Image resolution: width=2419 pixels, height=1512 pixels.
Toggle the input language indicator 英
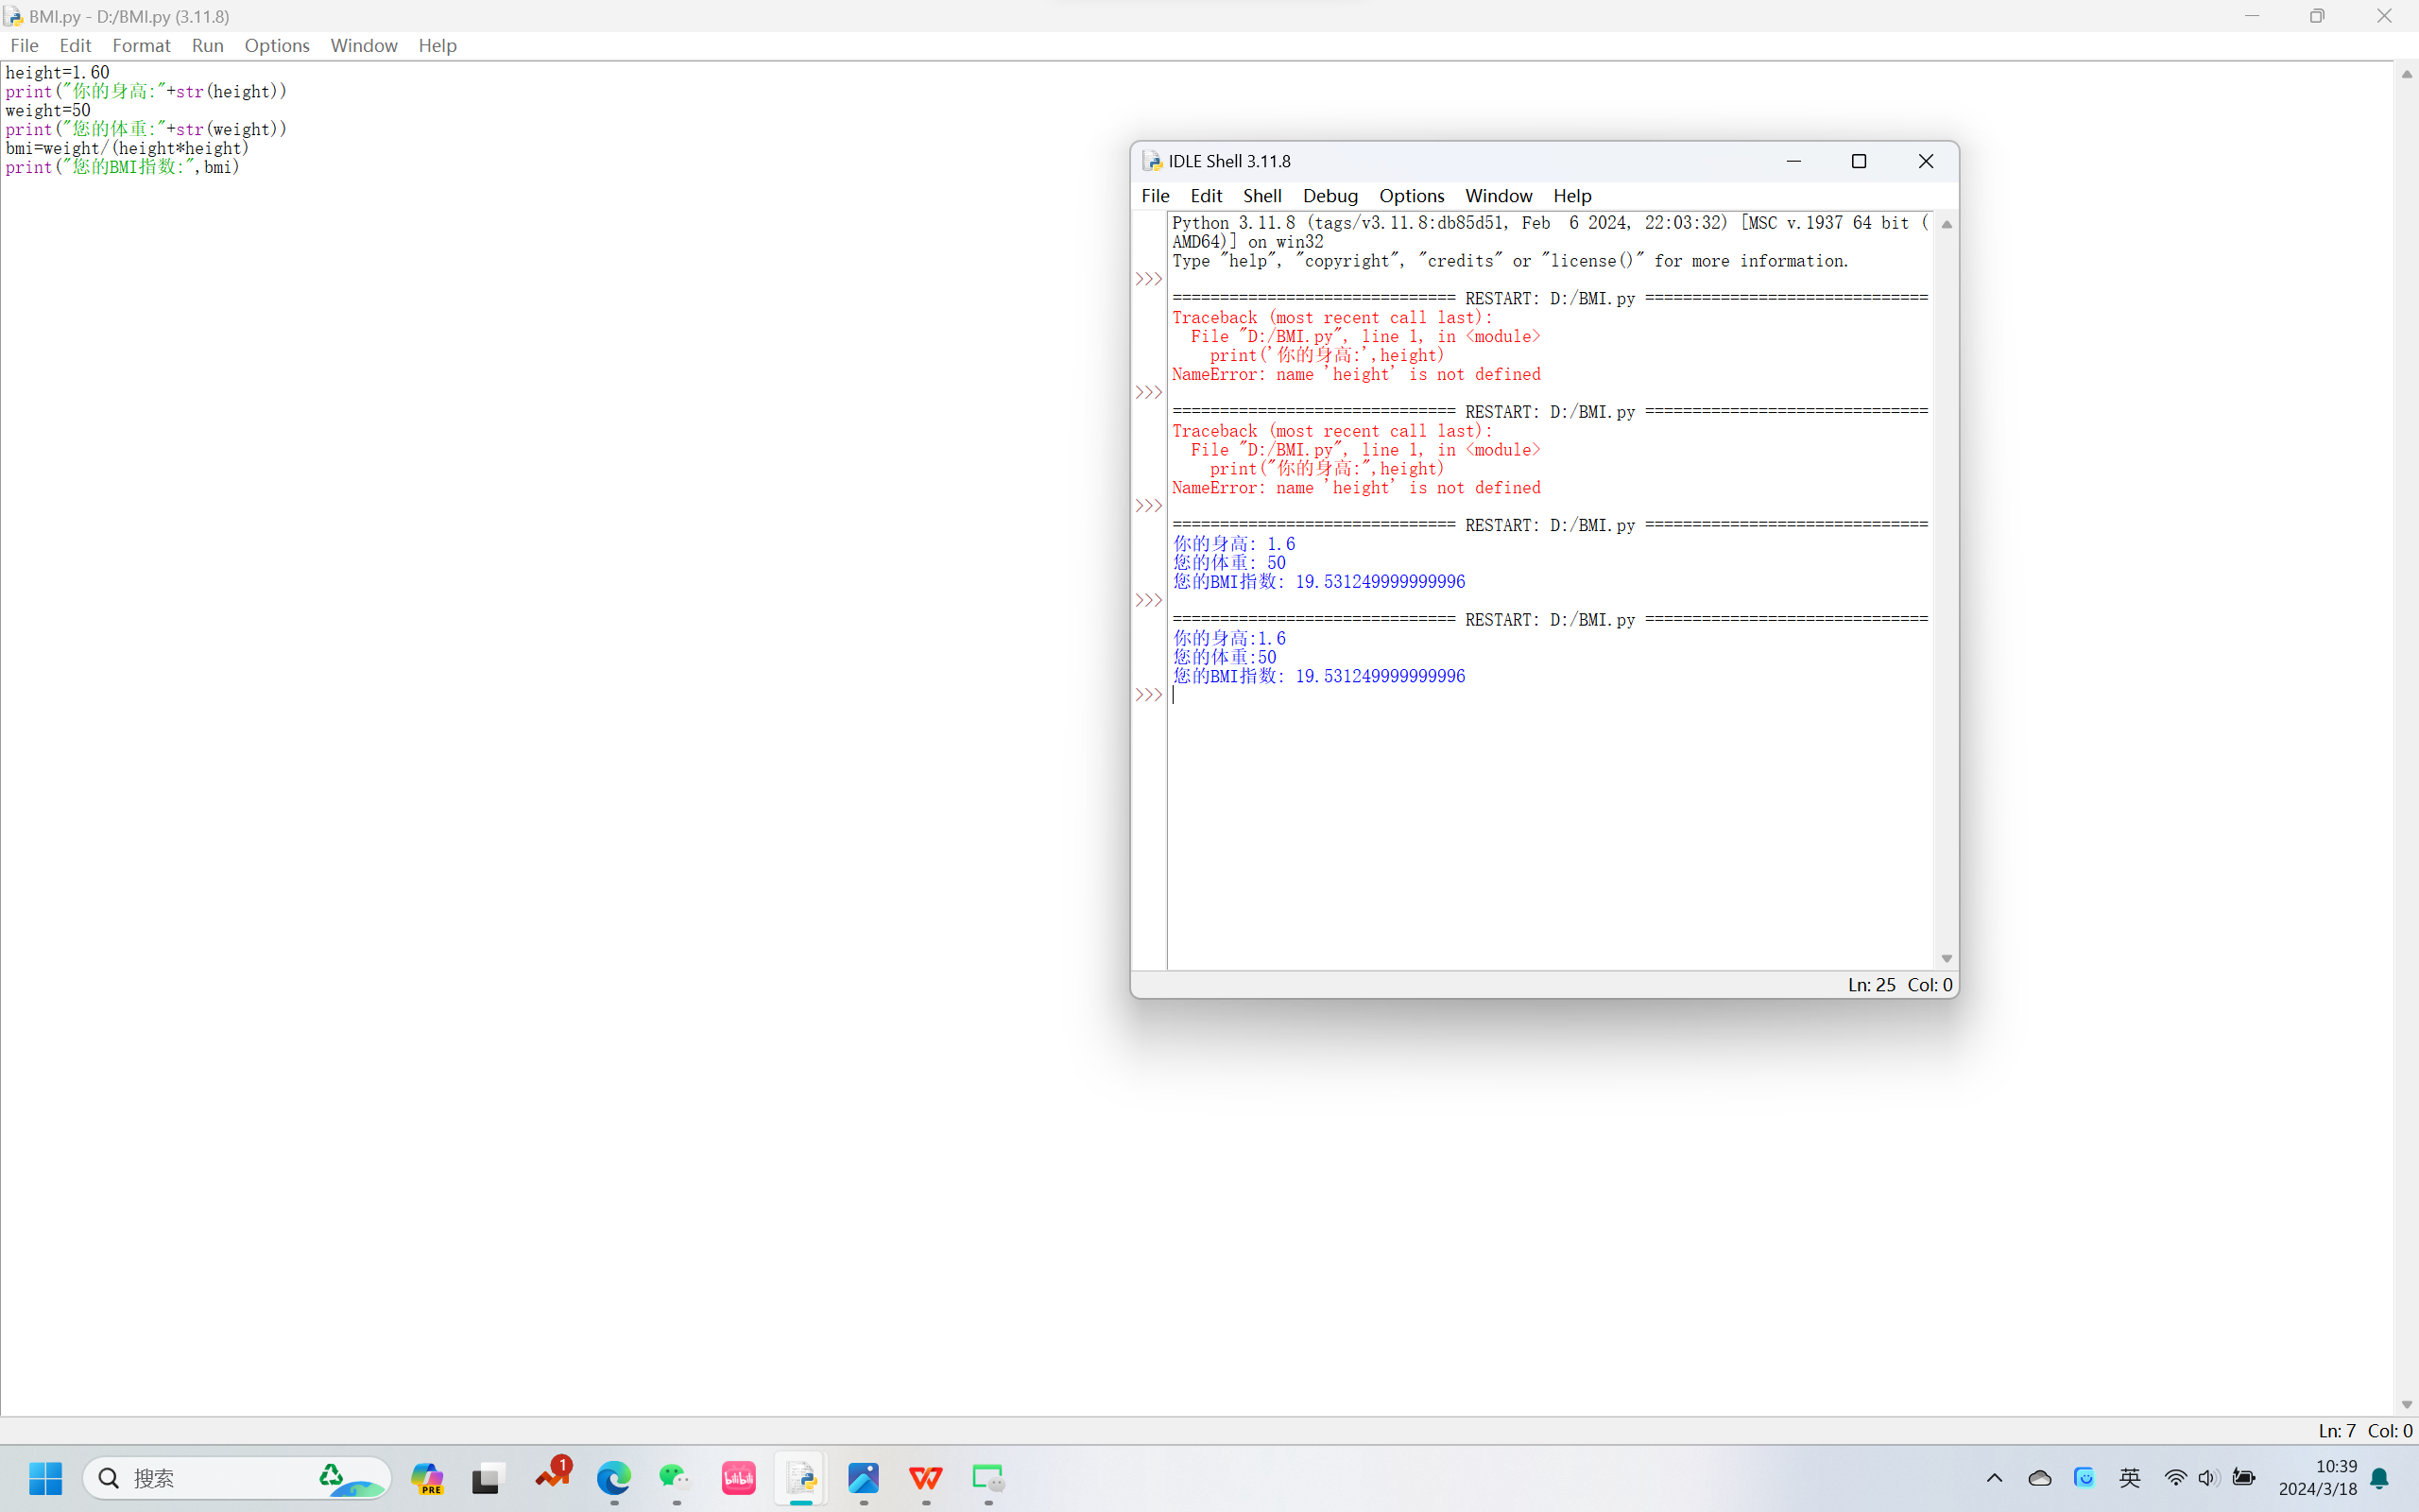[2129, 1477]
